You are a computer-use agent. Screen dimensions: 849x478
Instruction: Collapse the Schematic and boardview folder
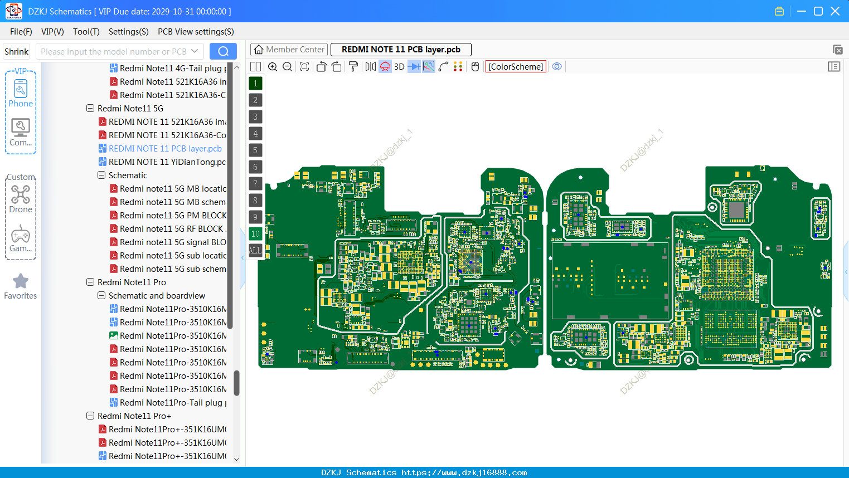[x=101, y=295]
